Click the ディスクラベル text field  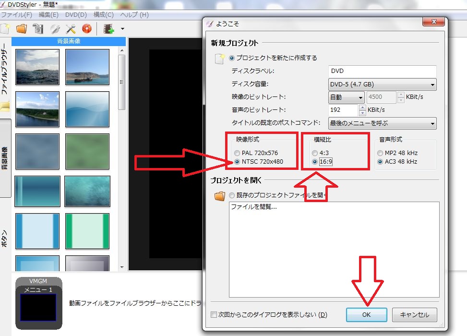(x=383, y=71)
